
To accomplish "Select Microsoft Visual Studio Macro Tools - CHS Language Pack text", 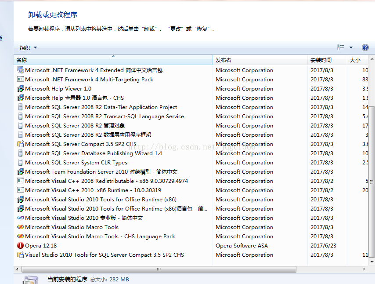I will (100, 237).
